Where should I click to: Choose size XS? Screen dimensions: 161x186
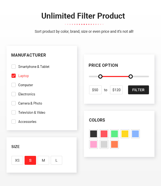point(17,160)
